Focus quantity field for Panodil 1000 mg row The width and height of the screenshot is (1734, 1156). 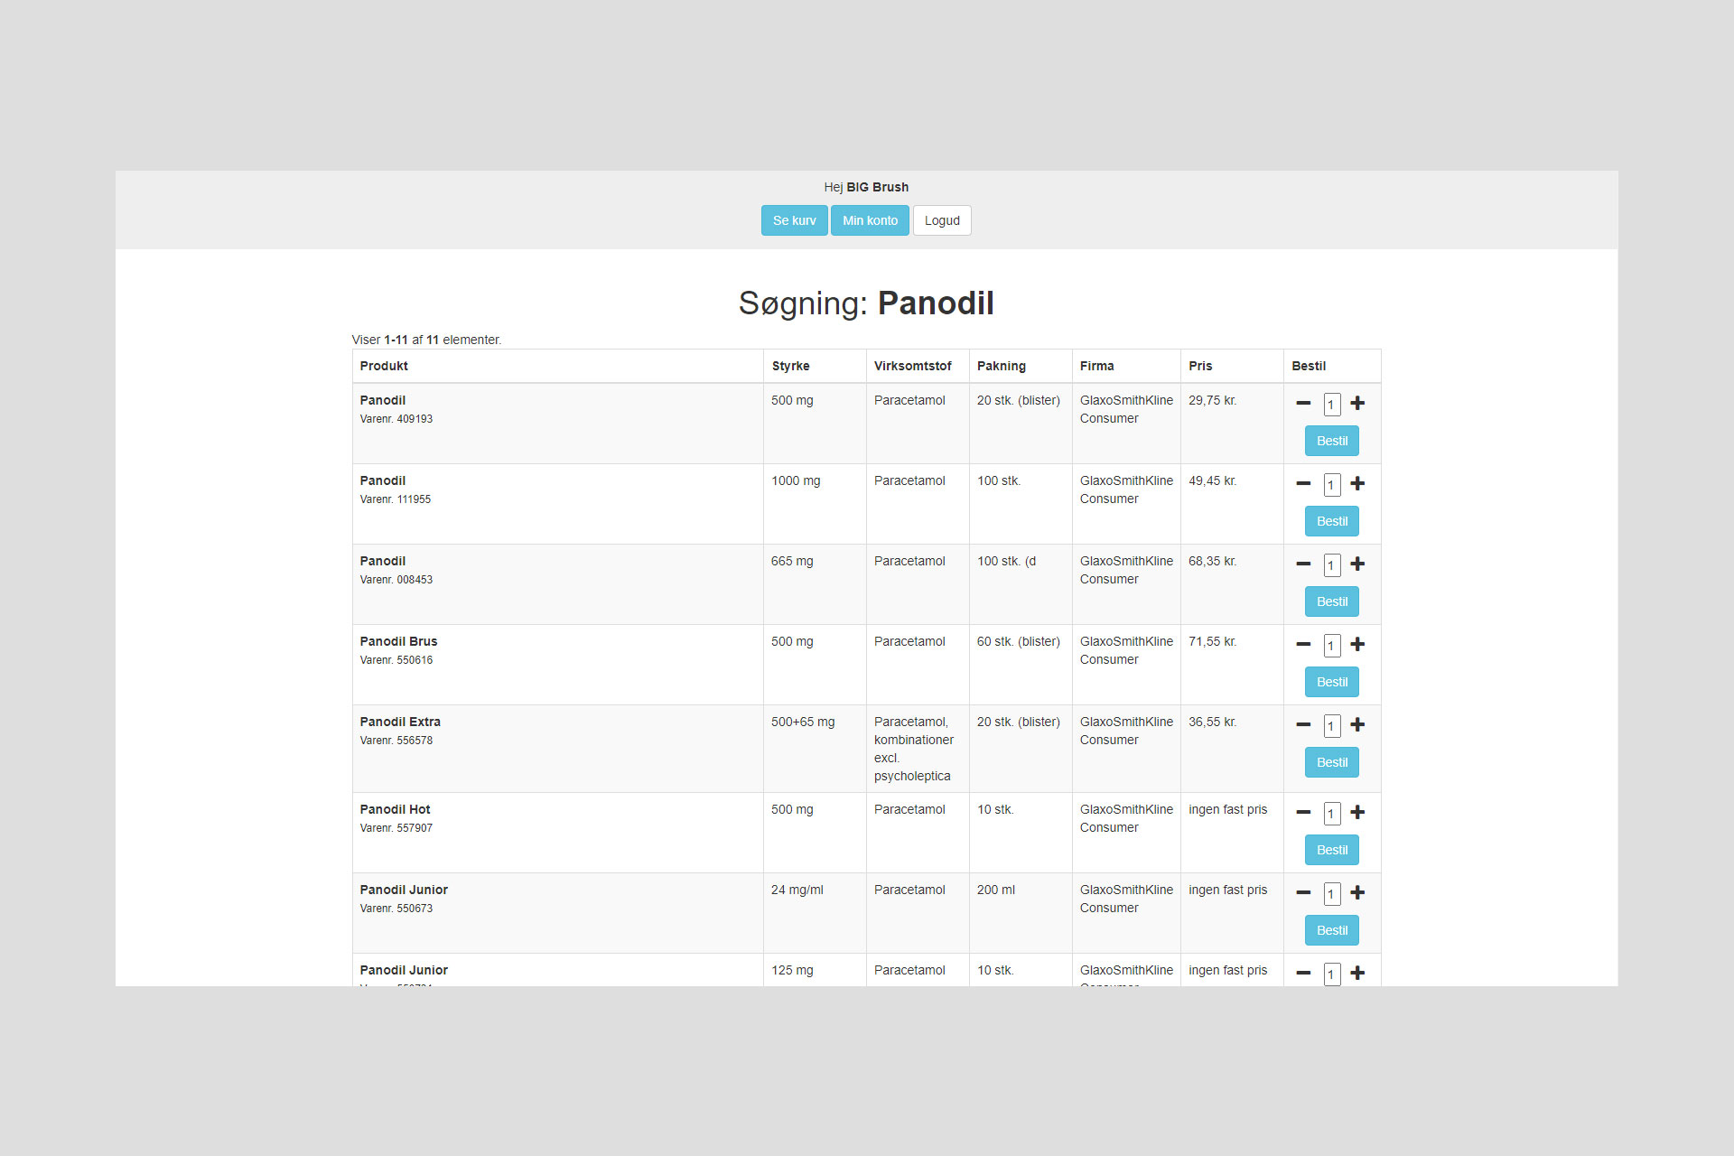(x=1331, y=484)
